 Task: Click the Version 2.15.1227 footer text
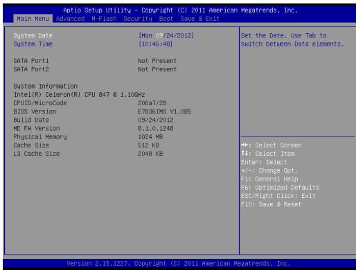(x=179, y=263)
